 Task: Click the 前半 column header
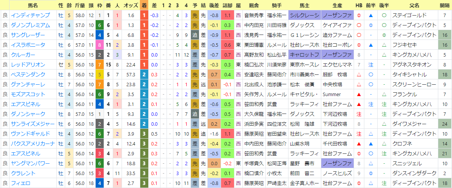click(x=371, y=5)
